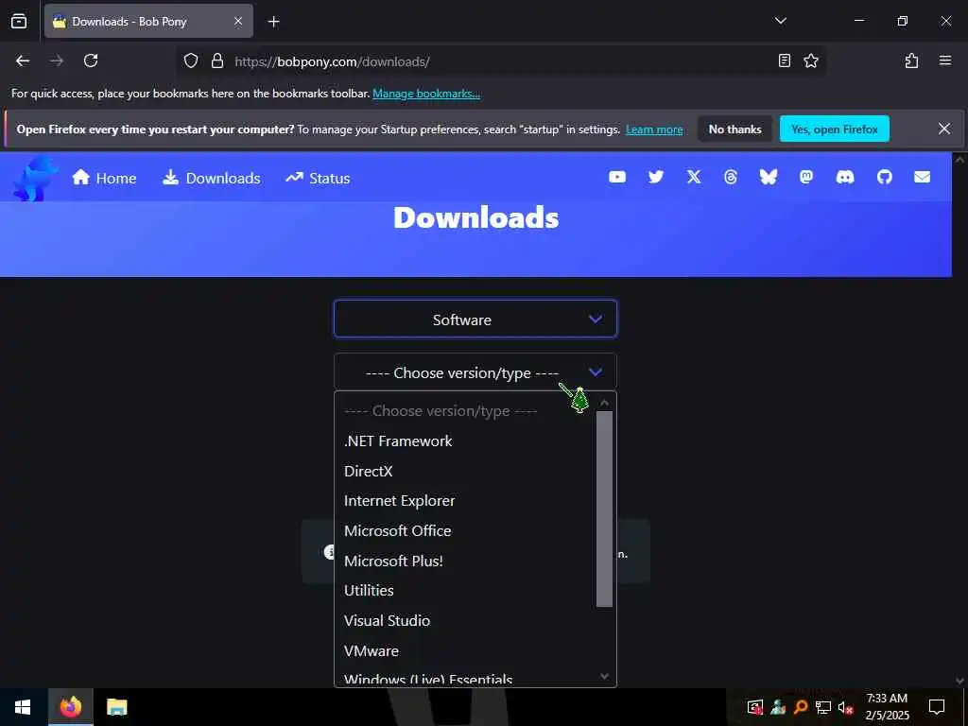This screenshot has height=726, width=968.
Task: Open the email envelope icon
Action: click(922, 177)
